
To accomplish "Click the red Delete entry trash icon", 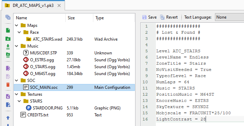I will (8, 85).
